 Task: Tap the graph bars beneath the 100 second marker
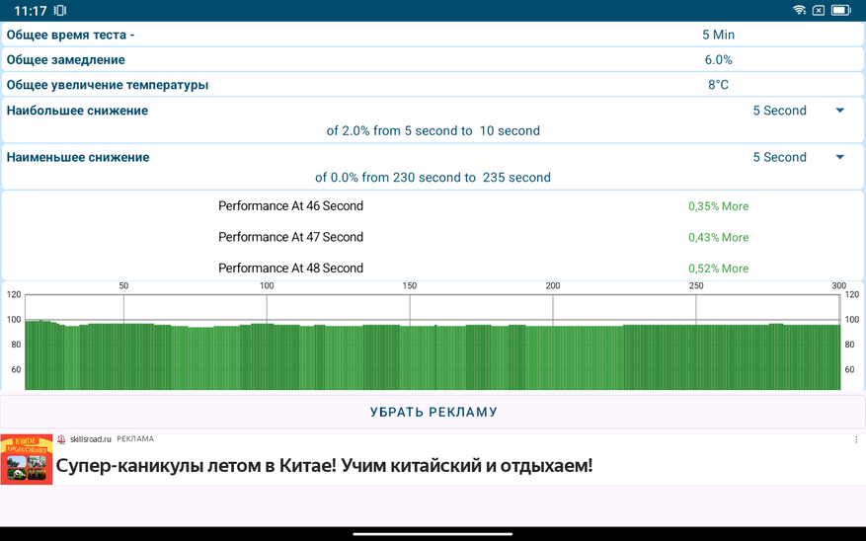coord(267,356)
